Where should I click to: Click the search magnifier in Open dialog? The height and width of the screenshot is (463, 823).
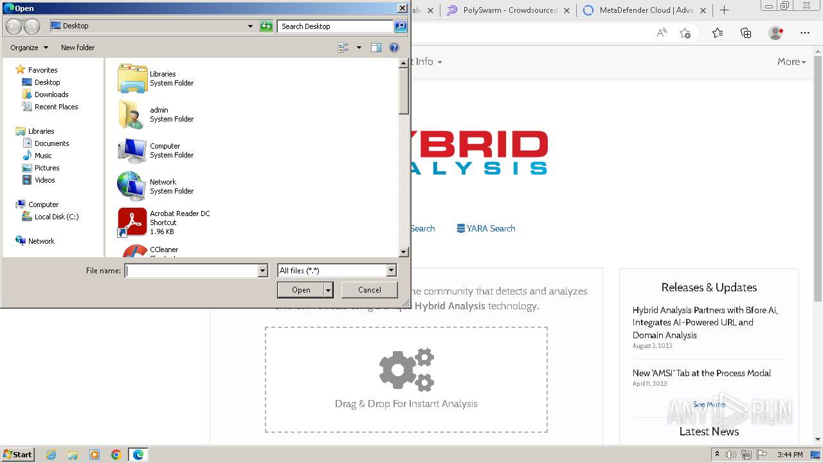pyautogui.click(x=401, y=26)
